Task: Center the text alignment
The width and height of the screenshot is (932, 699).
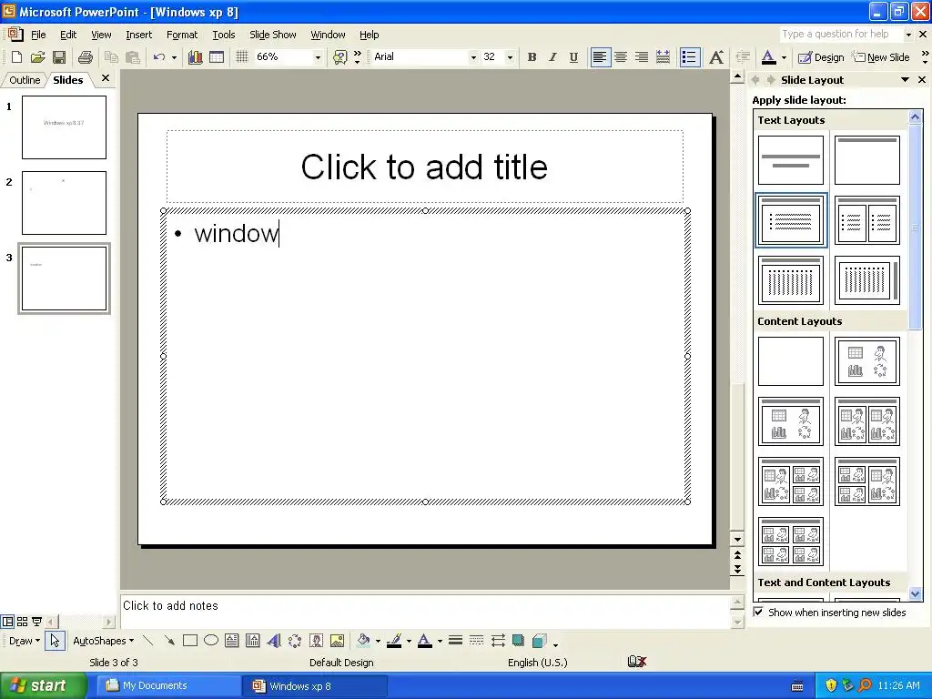Action: pos(621,57)
